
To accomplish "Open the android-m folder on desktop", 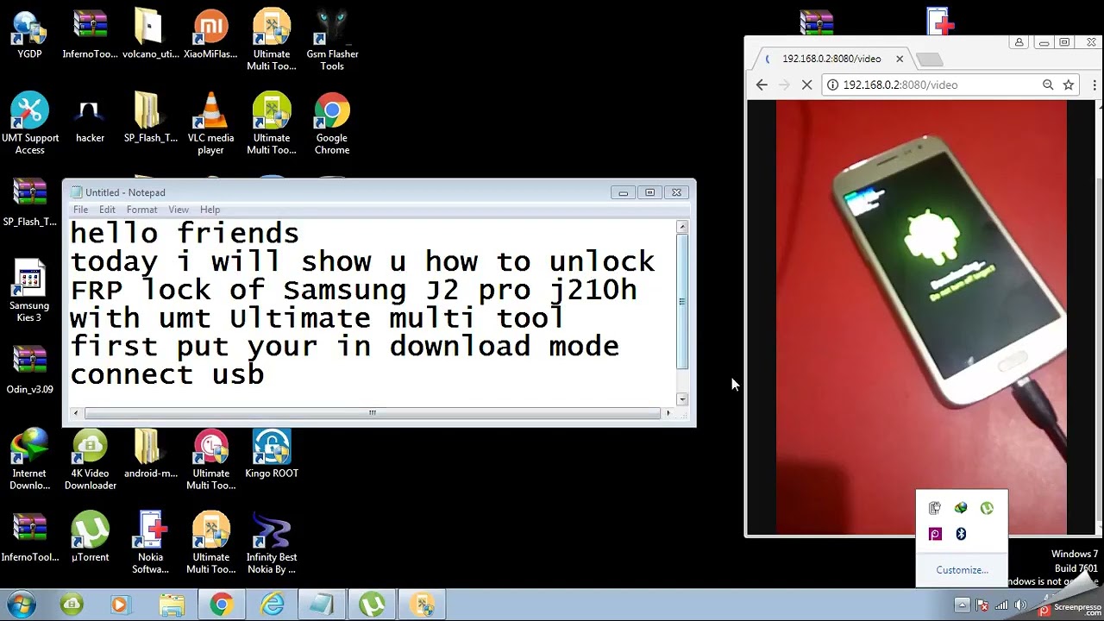I will [151, 455].
